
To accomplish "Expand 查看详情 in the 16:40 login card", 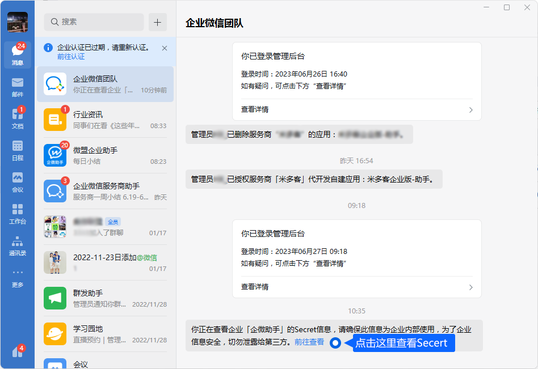I will 356,109.
